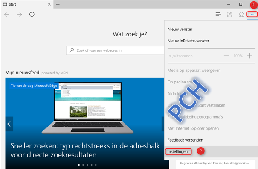Open the Web Note pen icon
Image resolution: width=258 pixels, height=169 pixels.
coord(230,14)
